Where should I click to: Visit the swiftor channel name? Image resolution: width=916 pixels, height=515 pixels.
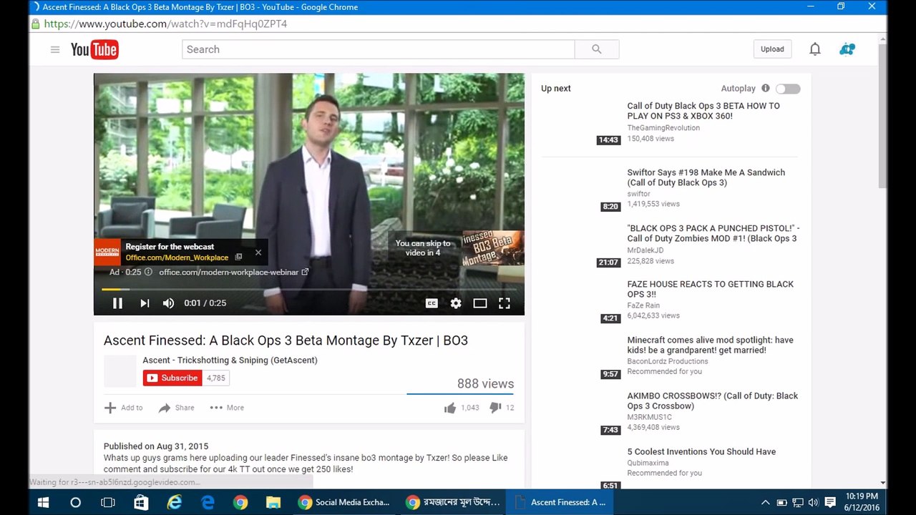pos(639,194)
